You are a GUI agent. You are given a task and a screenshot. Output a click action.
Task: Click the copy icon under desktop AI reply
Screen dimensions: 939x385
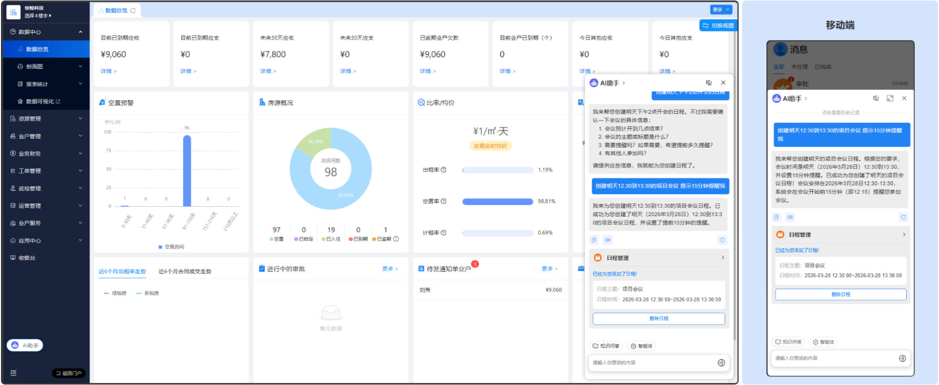coord(594,240)
